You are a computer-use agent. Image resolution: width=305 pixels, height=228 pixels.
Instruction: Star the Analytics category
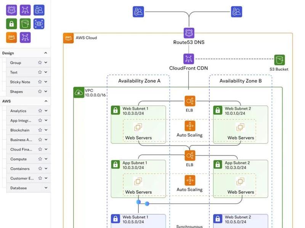40,111
